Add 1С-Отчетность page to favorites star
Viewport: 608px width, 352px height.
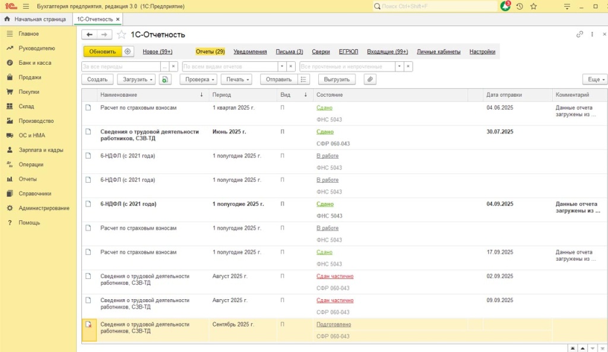tap(122, 34)
